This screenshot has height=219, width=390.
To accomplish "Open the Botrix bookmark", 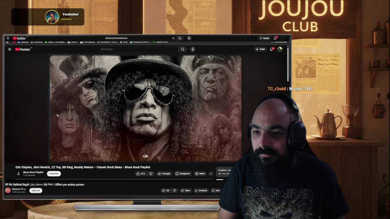I will pos(124,42).
